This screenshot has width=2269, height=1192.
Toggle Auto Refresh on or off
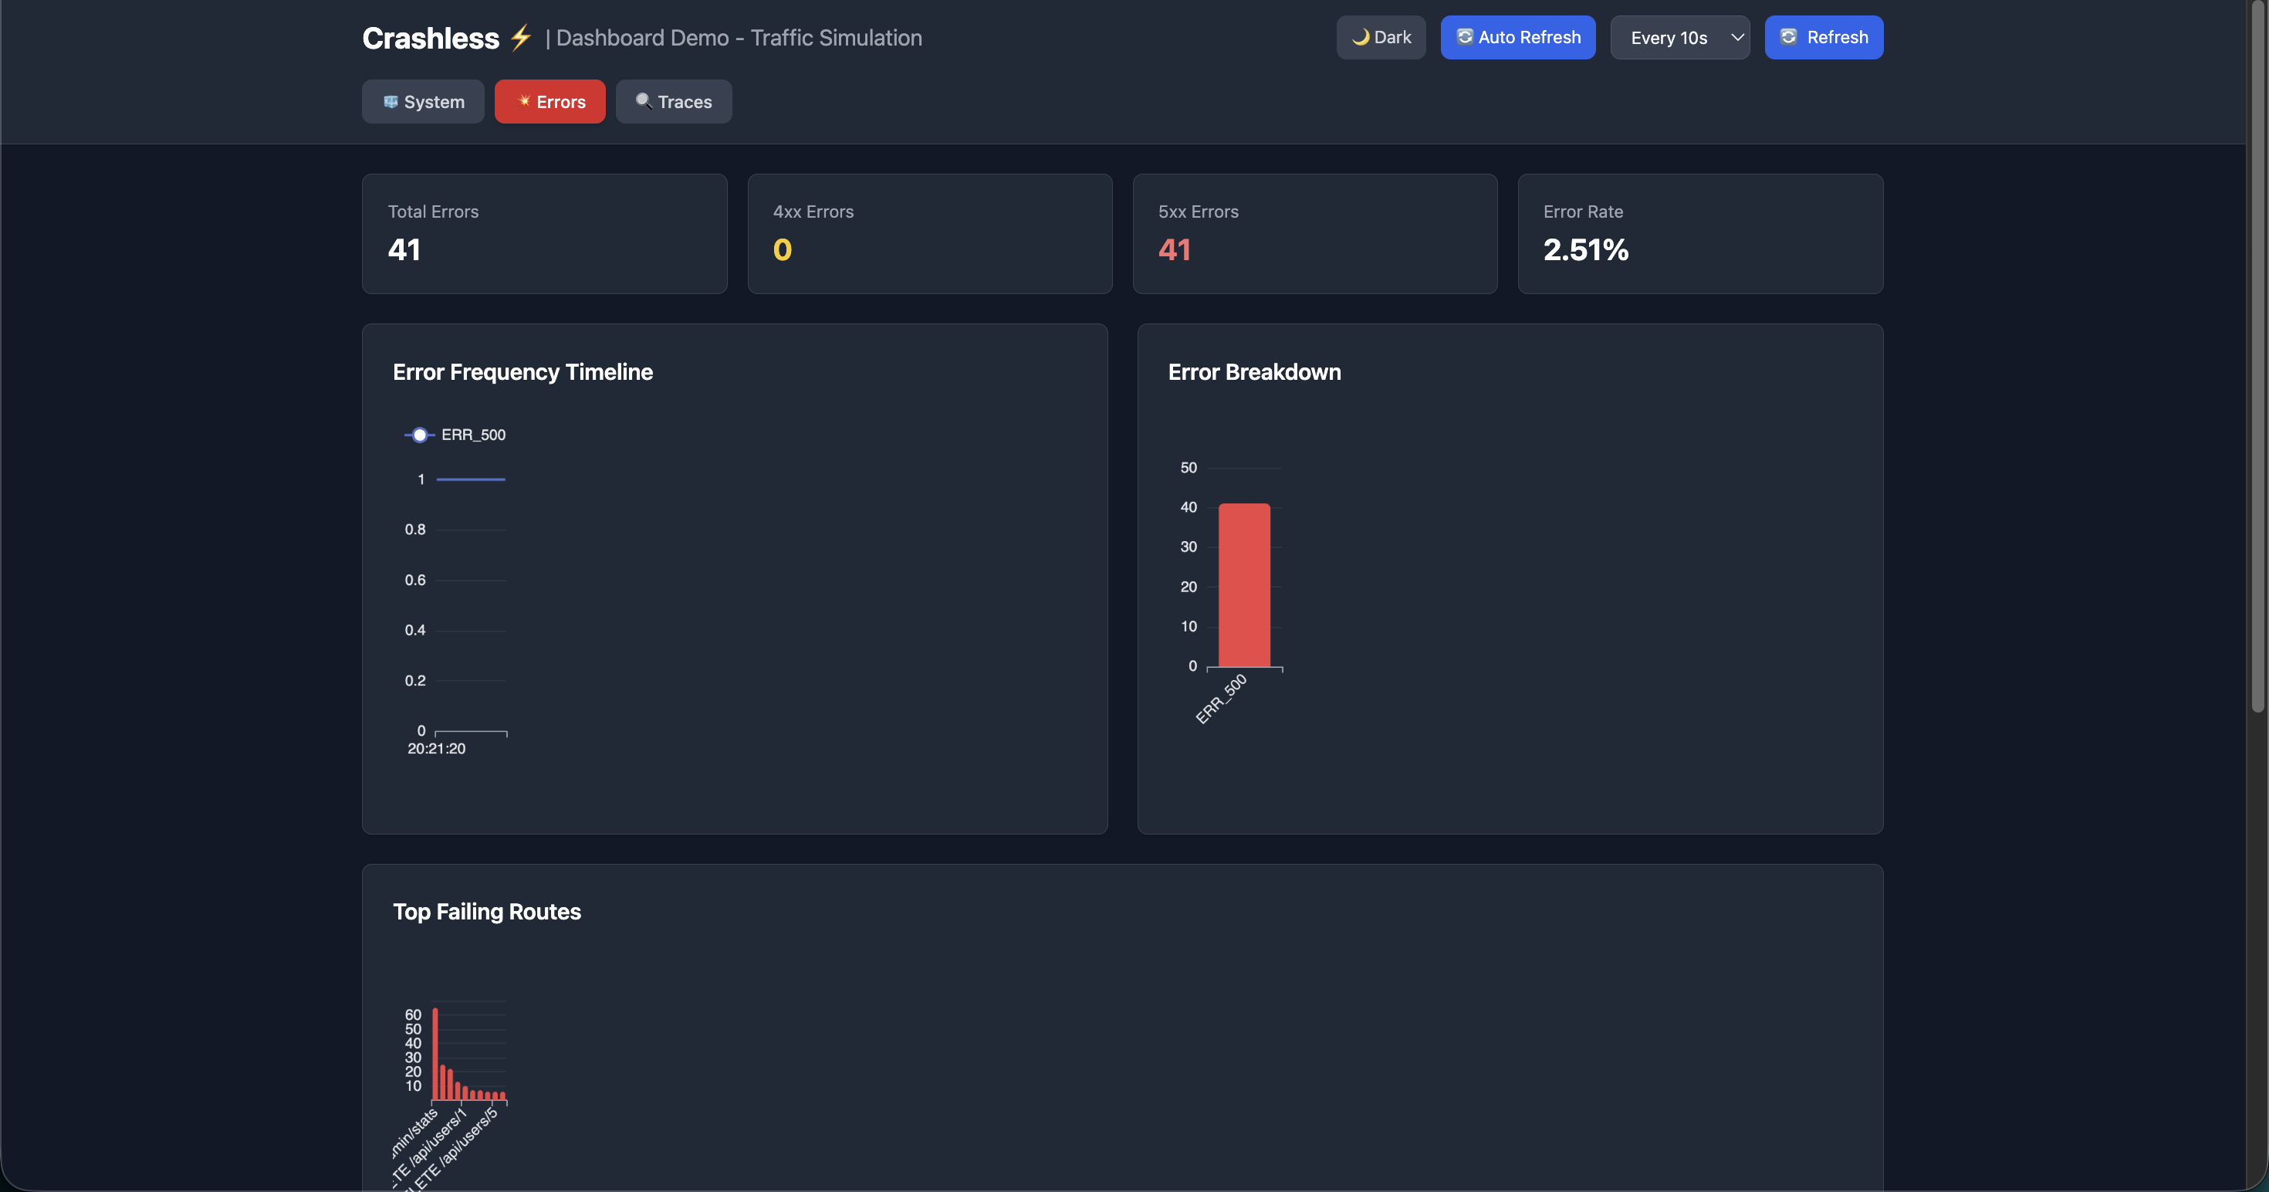click(1517, 37)
